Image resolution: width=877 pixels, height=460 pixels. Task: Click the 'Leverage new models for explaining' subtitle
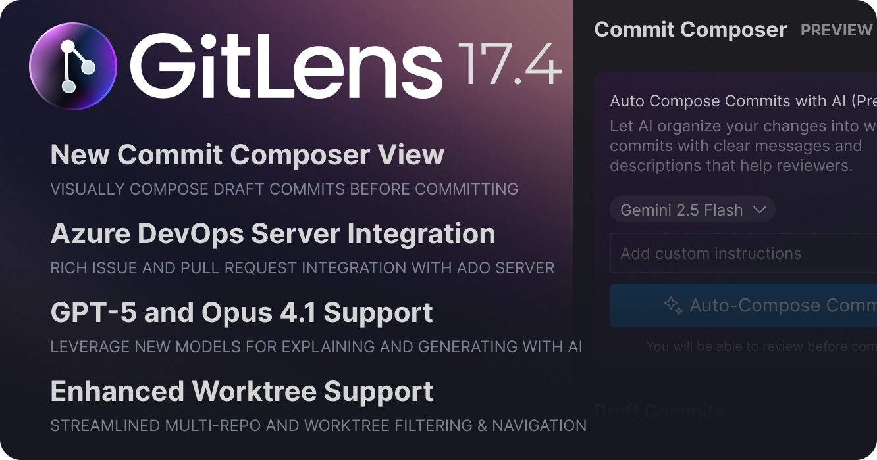317,347
